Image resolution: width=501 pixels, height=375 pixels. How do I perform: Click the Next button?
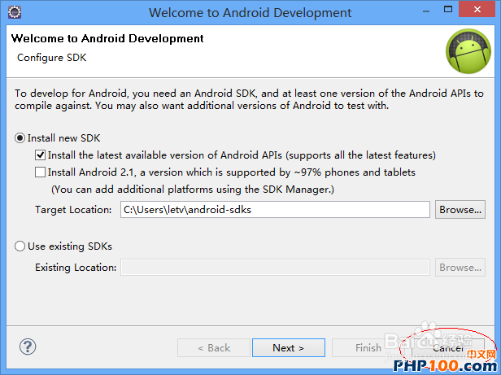[289, 348]
